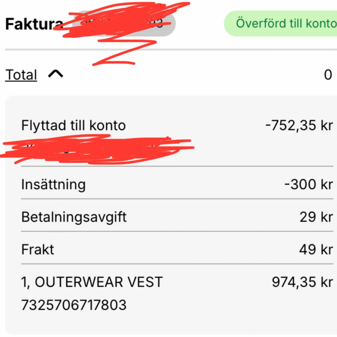The height and width of the screenshot is (337, 337).
Task: Select the 0 value beside Total
Action: pos(329,74)
